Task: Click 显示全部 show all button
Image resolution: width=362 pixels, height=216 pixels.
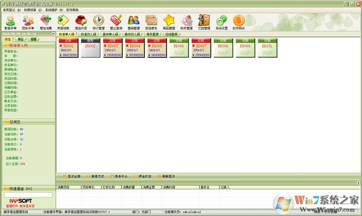Action: click(71, 176)
